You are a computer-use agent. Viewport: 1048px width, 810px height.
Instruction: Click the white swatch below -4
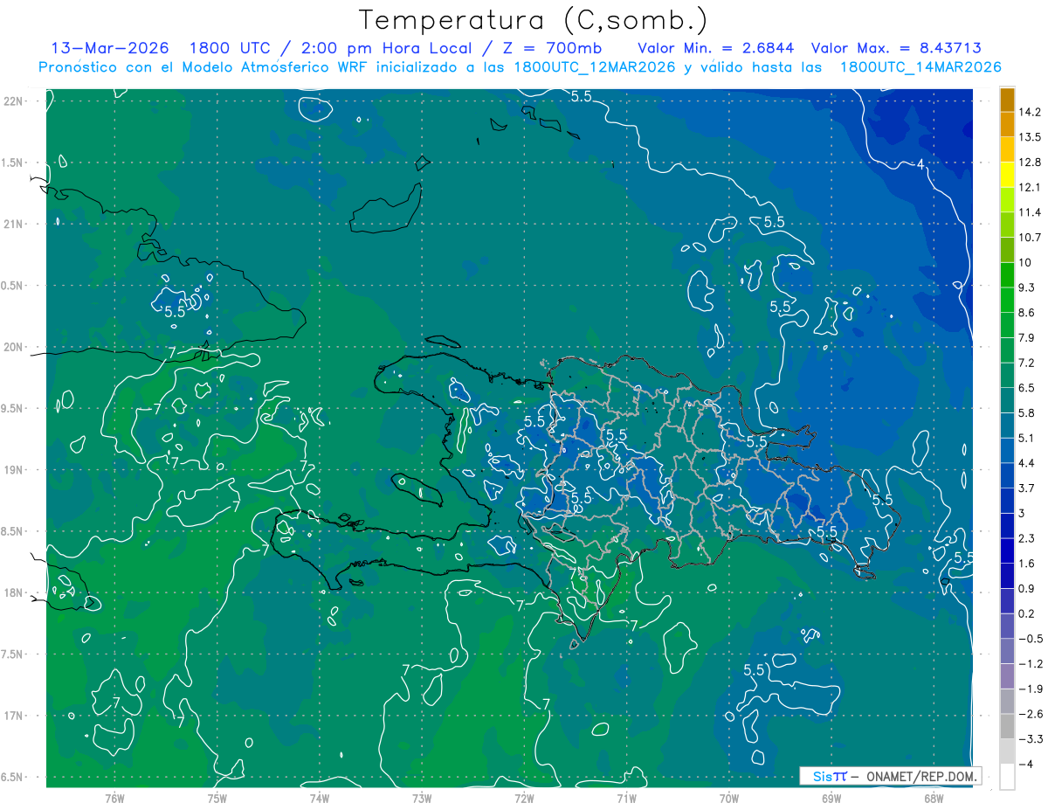coord(1007,777)
